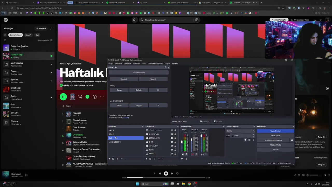Open the Düzenle menu in OBS
The image size is (332, 187).
coord(119,64)
